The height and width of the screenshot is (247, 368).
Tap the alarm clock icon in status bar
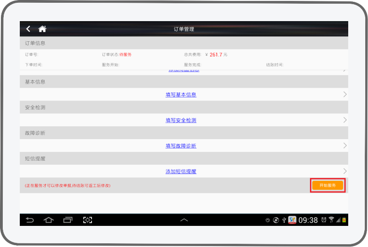[x=324, y=220]
